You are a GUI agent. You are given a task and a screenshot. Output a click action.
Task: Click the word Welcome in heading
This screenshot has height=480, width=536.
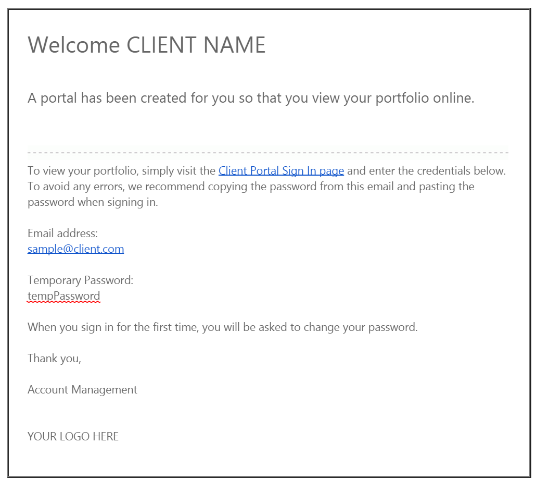[x=73, y=45]
